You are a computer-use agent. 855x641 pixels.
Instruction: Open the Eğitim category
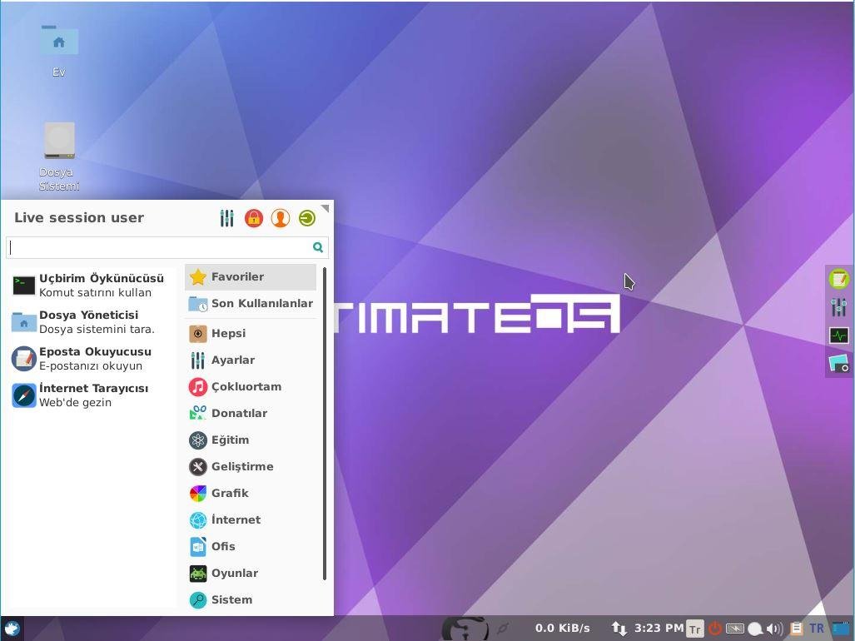click(251, 440)
